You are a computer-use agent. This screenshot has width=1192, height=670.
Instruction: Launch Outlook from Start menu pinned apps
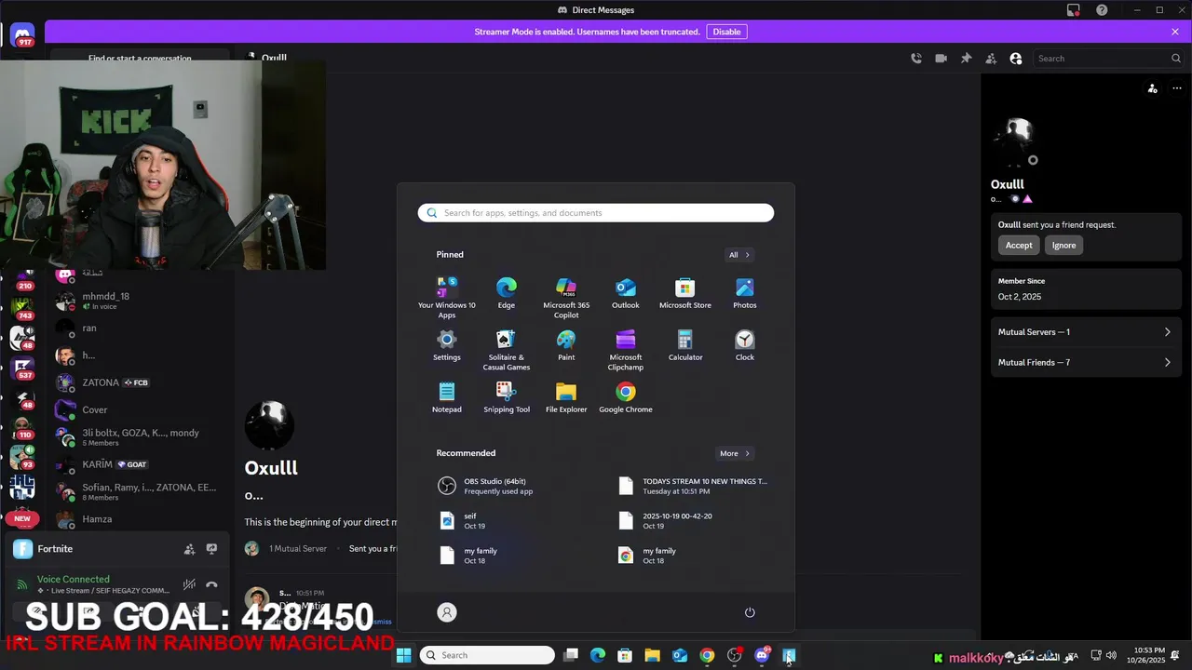point(626,293)
